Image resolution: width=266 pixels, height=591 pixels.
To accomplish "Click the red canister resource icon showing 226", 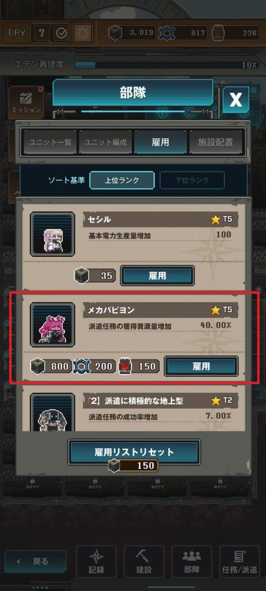I will tap(218, 33).
